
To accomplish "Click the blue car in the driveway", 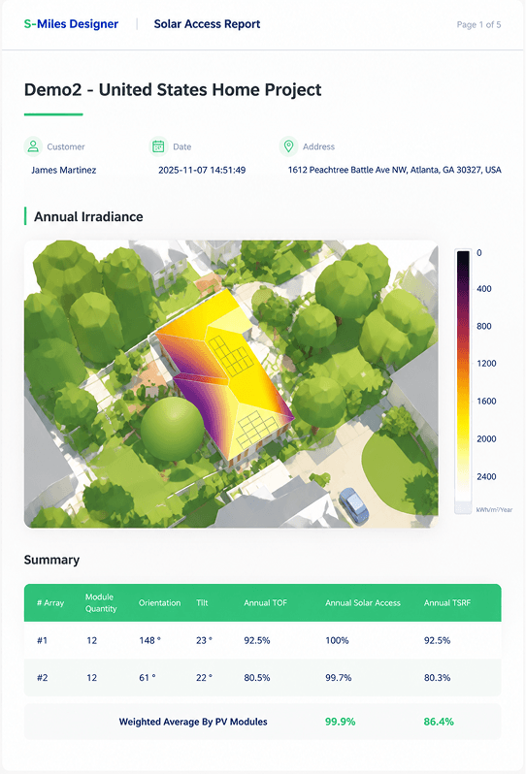I will [353, 505].
